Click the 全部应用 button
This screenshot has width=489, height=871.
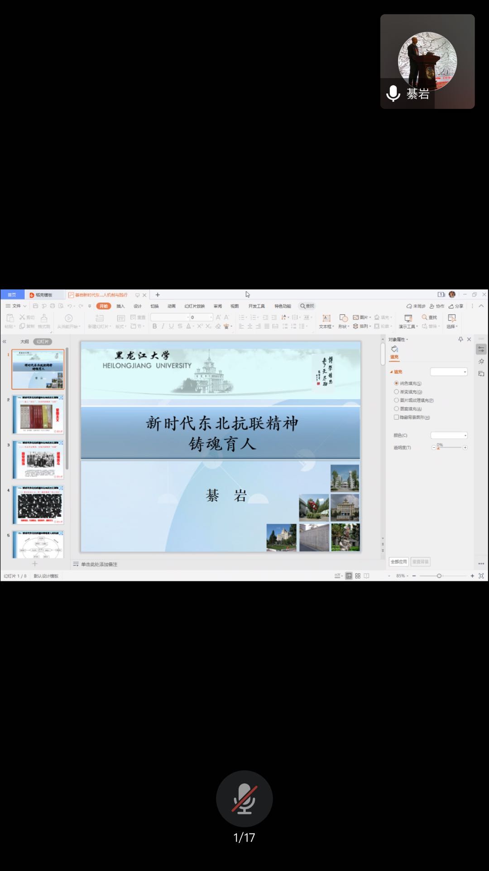pyautogui.click(x=399, y=562)
